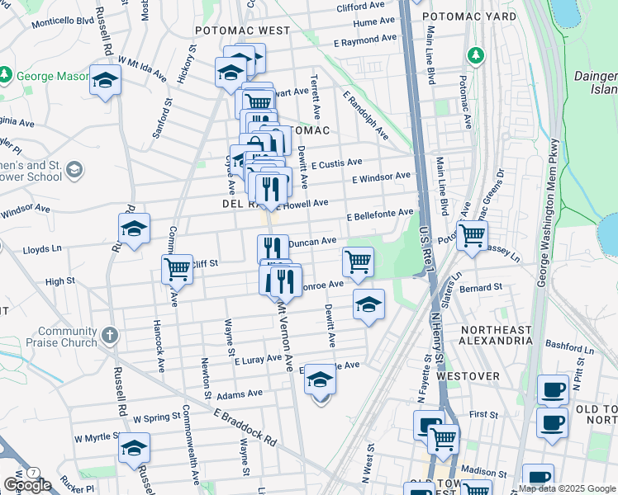Click the Adams Ave street label
The image size is (618, 495).
(240, 394)
